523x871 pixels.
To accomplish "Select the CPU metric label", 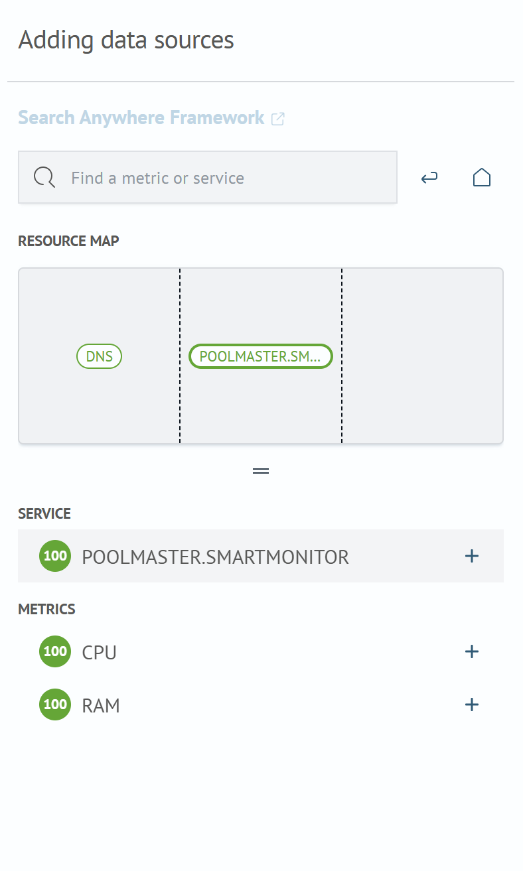I will click(100, 652).
